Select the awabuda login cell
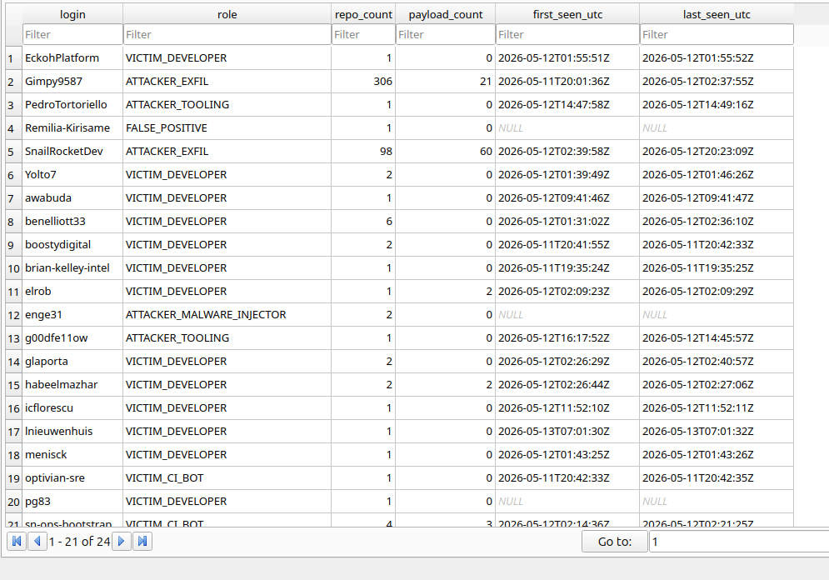 point(72,197)
